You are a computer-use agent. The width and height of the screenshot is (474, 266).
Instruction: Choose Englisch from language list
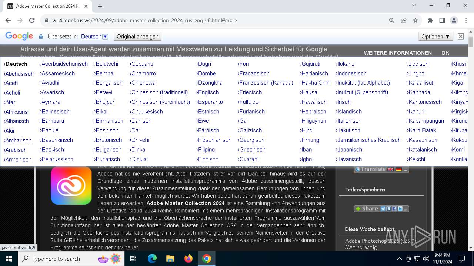click(207, 92)
